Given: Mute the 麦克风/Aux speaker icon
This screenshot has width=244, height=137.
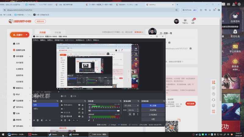Looking at the screenshot, I should point(89,111).
